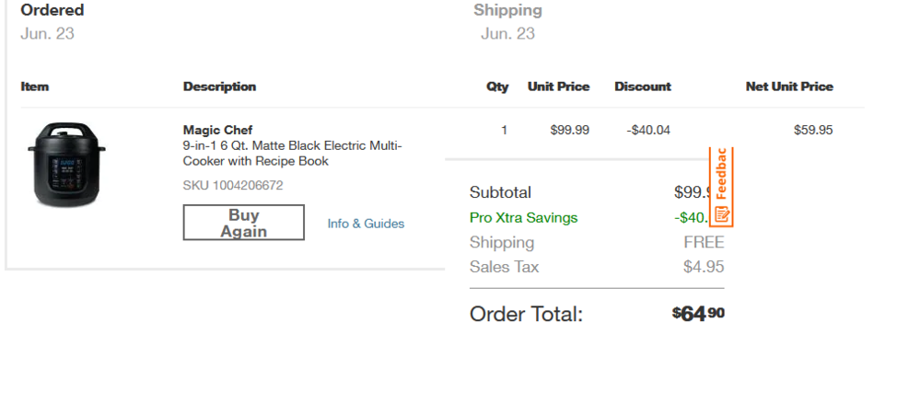Click the Description column header

tap(219, 86)
